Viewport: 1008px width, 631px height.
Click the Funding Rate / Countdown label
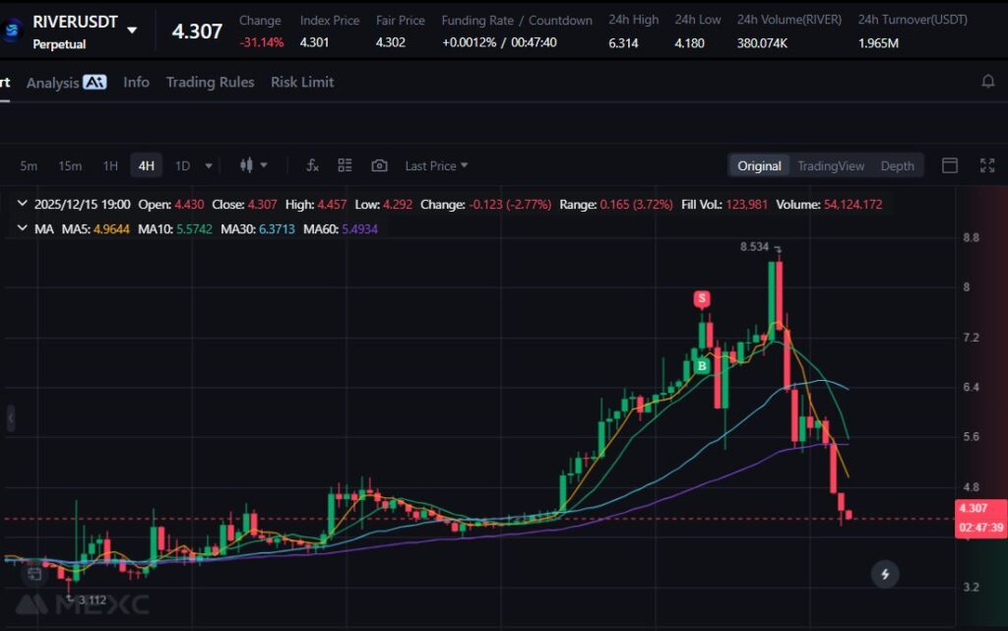pyautogui.click(x=517, y=20)
